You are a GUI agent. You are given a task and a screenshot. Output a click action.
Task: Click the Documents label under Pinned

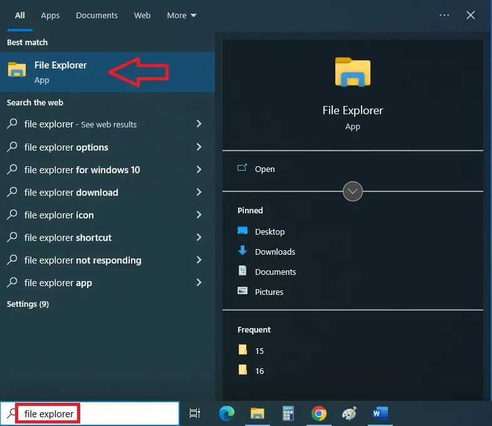click(x=275, y=272)
